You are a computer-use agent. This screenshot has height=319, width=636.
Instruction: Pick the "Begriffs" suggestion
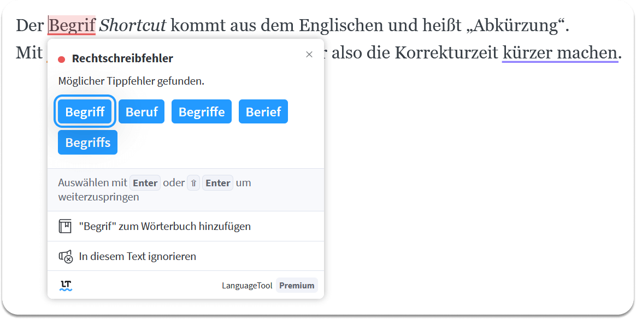coord(87,142)
